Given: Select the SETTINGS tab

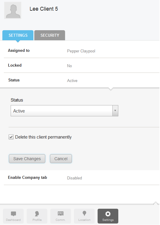Looking at the screenshot, I should [x=18, y=35].
